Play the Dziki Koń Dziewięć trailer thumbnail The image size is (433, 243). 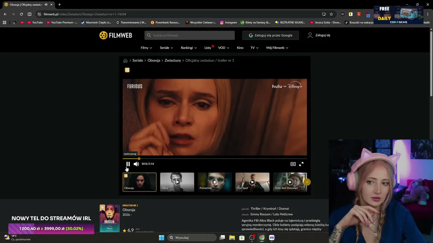point(290,182)
